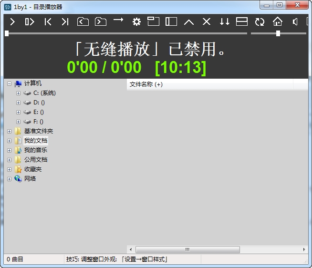This screenshot has width=312, height=268.
Task: Go to next folder icon
Action: (x=101, y=21)
